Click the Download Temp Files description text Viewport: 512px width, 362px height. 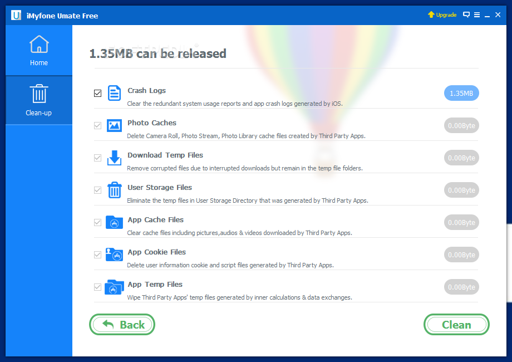245,168
